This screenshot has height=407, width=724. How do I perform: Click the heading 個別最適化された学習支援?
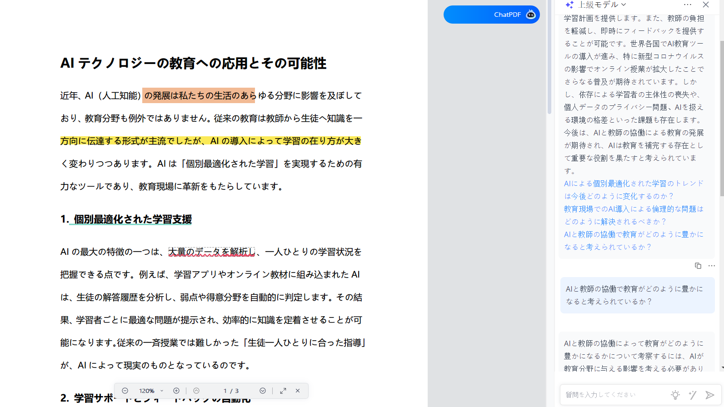click(x=133, y=219)
